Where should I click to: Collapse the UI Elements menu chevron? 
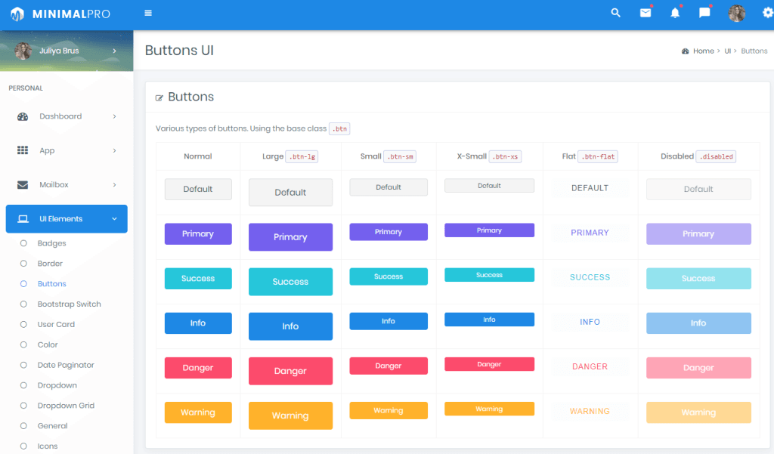click(x=115, y=218)
